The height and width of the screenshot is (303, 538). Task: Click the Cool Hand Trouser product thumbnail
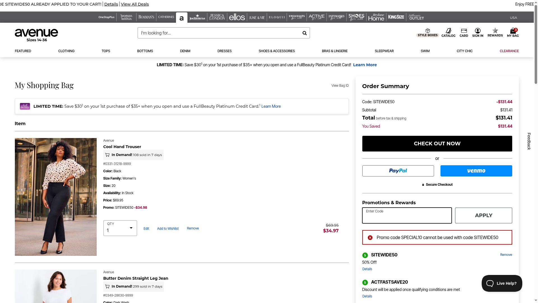coord(56,197)
